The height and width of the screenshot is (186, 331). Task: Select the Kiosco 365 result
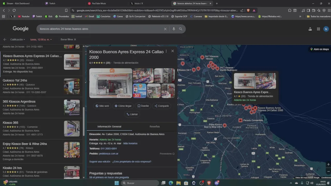(41, 129)
